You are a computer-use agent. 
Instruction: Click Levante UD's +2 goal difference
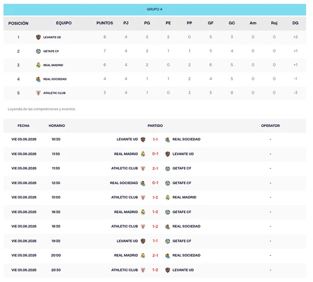tap(296, 37)
